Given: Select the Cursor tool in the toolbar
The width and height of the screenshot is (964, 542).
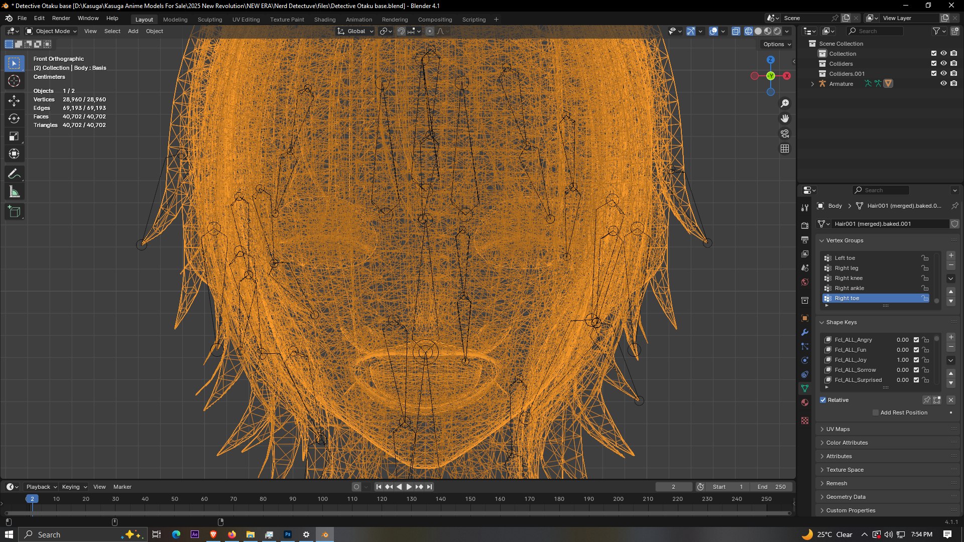Looking at the screenshot, I should tap(14, 81).
